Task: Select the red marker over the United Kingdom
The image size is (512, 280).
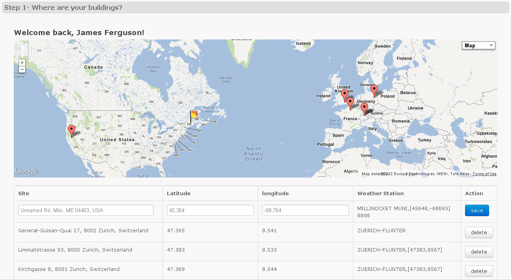Action: [344, 95]
